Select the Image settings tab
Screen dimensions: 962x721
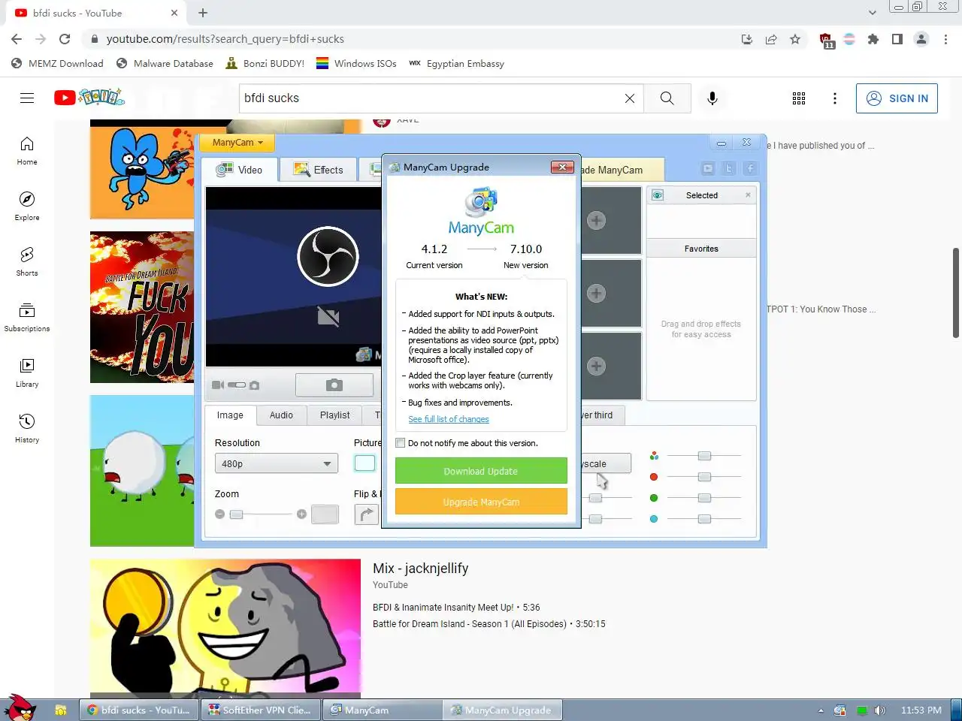click(230, 415)
